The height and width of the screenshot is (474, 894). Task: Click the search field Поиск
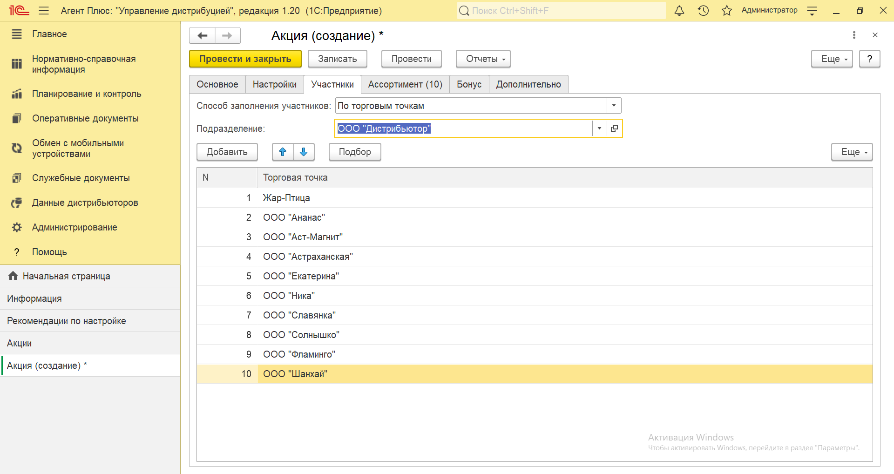[561, 10]
